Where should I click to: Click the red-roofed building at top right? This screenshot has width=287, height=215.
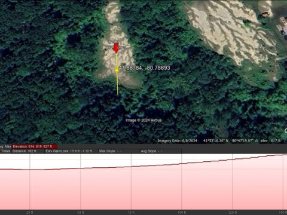265,14
